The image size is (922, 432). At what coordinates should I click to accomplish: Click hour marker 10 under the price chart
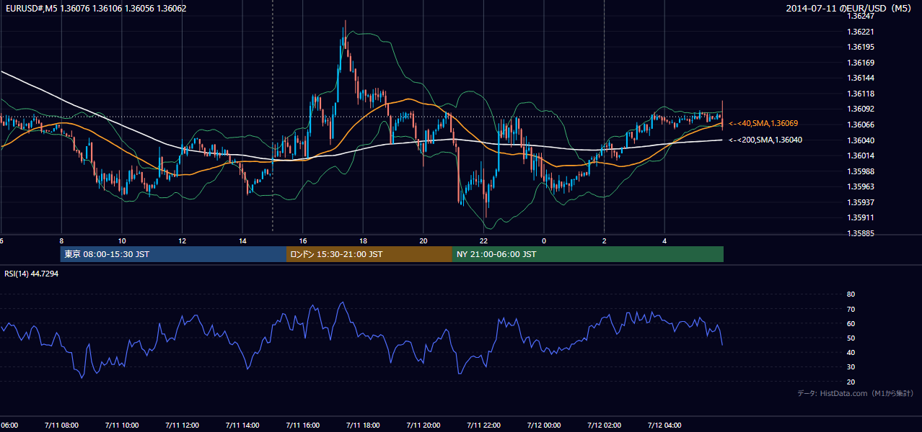tap(122, 240)
